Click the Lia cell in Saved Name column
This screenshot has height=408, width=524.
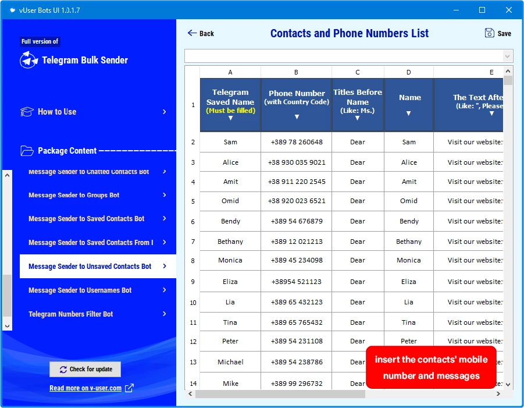click(x=230, y=302)
